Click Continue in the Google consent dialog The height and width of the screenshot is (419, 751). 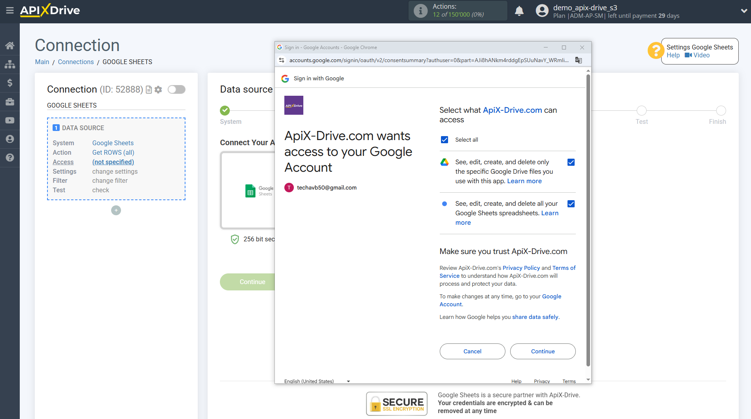click(543, 351)
